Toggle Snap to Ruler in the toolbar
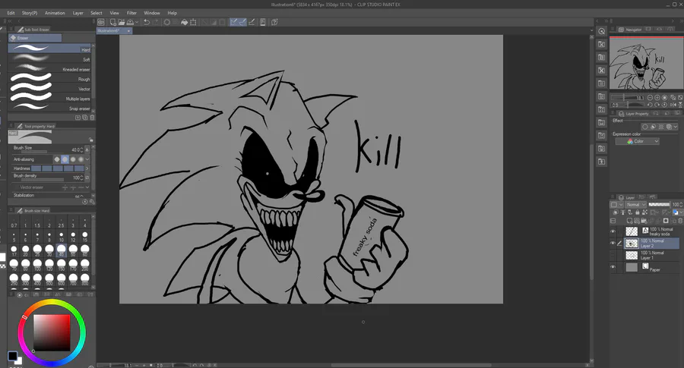The height and width of the screenshot is (368, 684). point(234,22)
